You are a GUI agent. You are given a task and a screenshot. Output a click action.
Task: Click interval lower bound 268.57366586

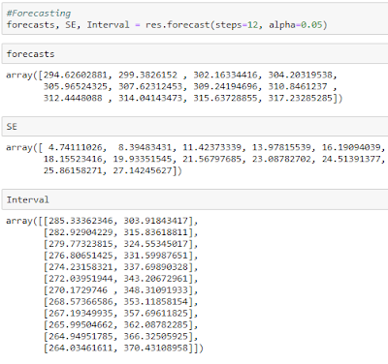click(81, 302)
